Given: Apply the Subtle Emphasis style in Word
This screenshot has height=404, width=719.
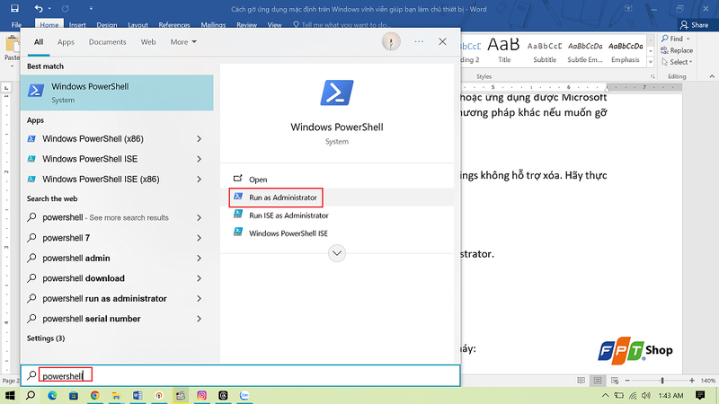Looking at the screenshot, I should coord(585,50).
